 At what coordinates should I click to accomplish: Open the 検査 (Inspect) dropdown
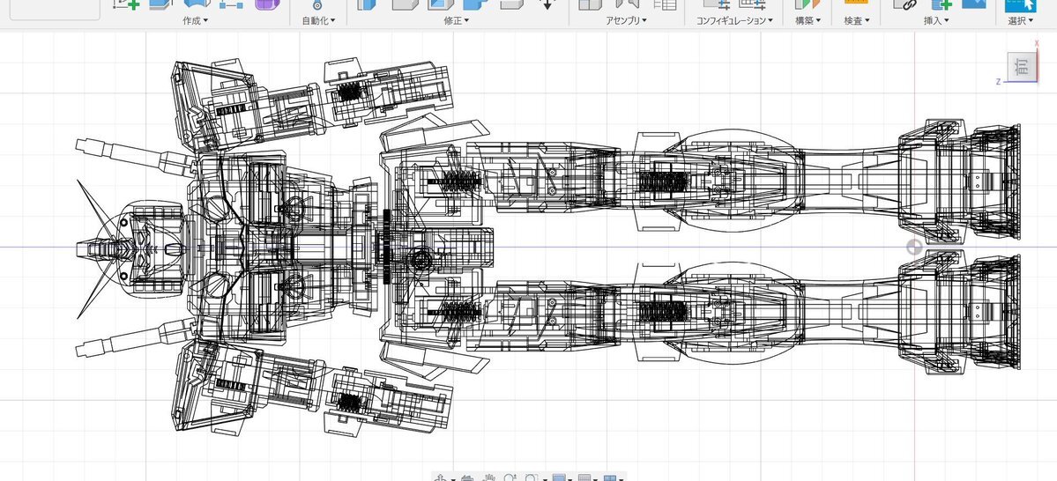click(x=857, y=20)
